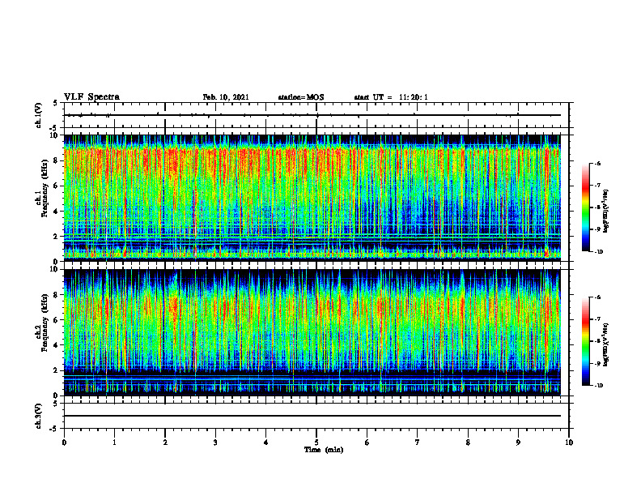The height and width of the screenshot is (496, 641).
Task: Click the ch.3 flat voltage trace
Action: pos(312,416)
